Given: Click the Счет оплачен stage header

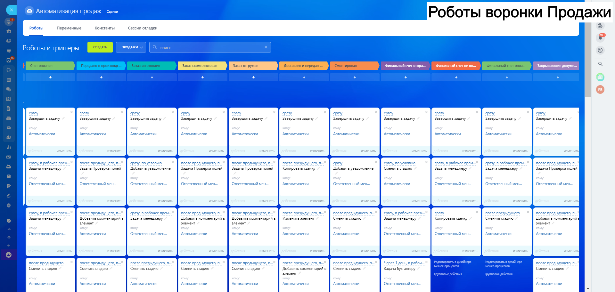Looking at the screenshot, I should click(50, 66).
